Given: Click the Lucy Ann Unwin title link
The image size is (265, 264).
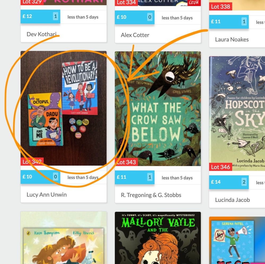Looking at the screenshot, I should pyautogui.click(x=47, y=194).
